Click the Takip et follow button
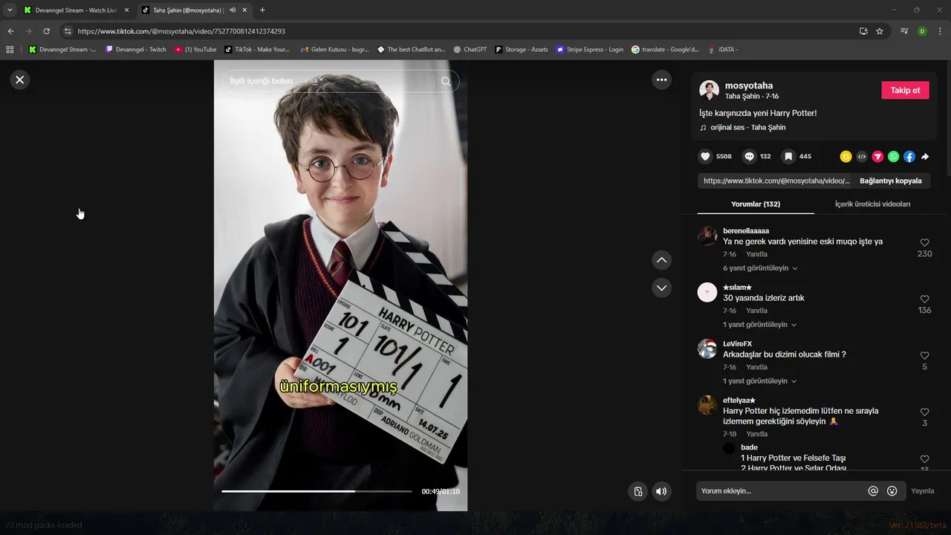This screenshot has width=951, height=535. pyautogui.click(x=905, y=90)
